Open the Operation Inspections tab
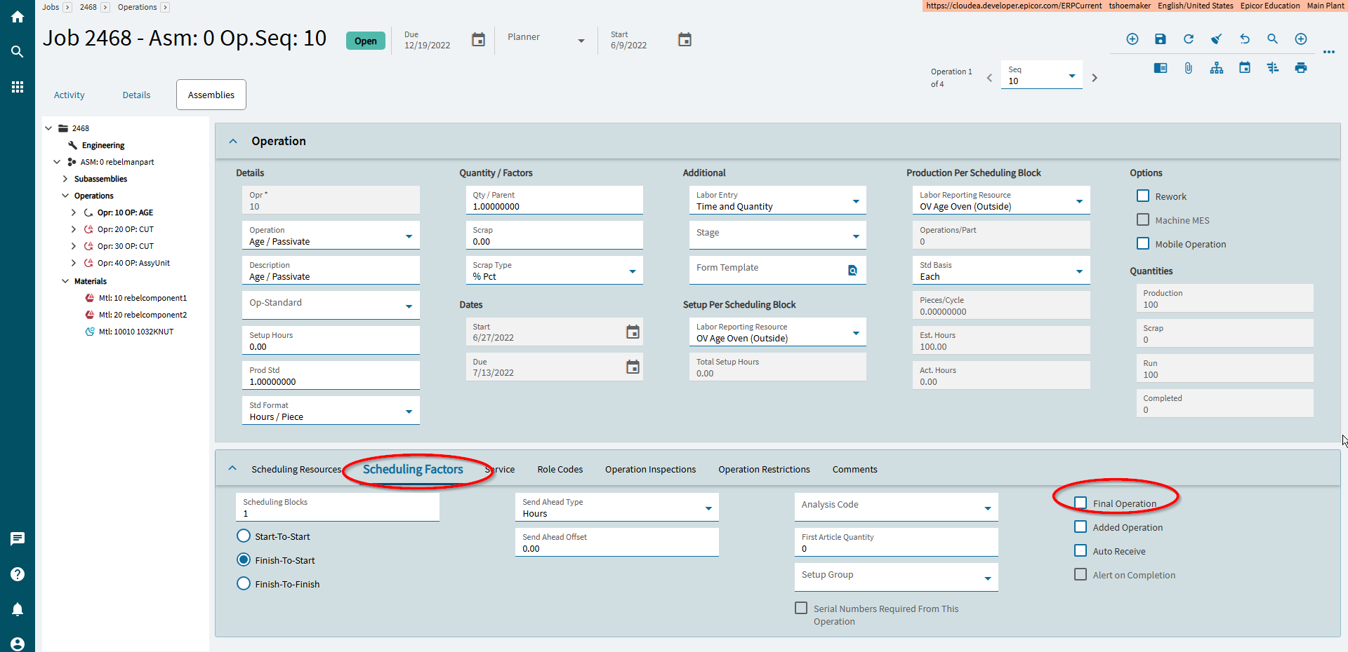 point(650,470)
